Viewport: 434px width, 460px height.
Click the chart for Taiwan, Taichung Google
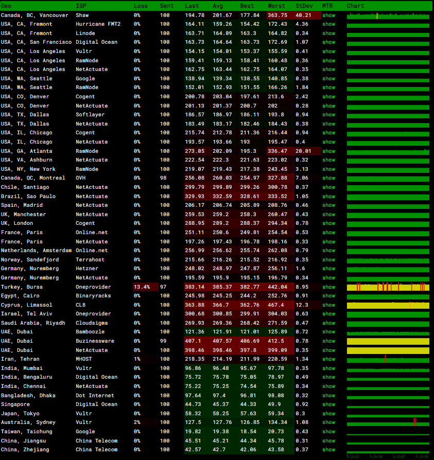388,432
